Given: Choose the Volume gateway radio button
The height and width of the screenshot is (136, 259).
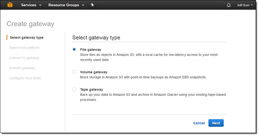Looking at the screenshot, I should tap(74, 72).
